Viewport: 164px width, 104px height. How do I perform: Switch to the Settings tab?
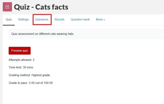tap(23, 20)
